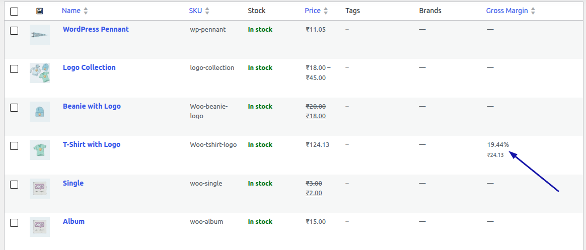Click sort arrows next to Name header
The image size is (586, 250).
coord(86,11)
